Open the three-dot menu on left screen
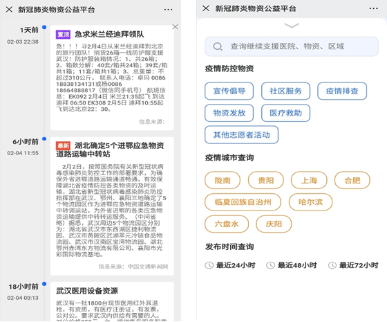Viewport: 387px width, 322px height. tap(169, 10)
